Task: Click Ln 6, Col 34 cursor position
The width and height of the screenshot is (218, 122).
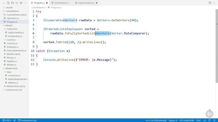Action: [156, 120]
